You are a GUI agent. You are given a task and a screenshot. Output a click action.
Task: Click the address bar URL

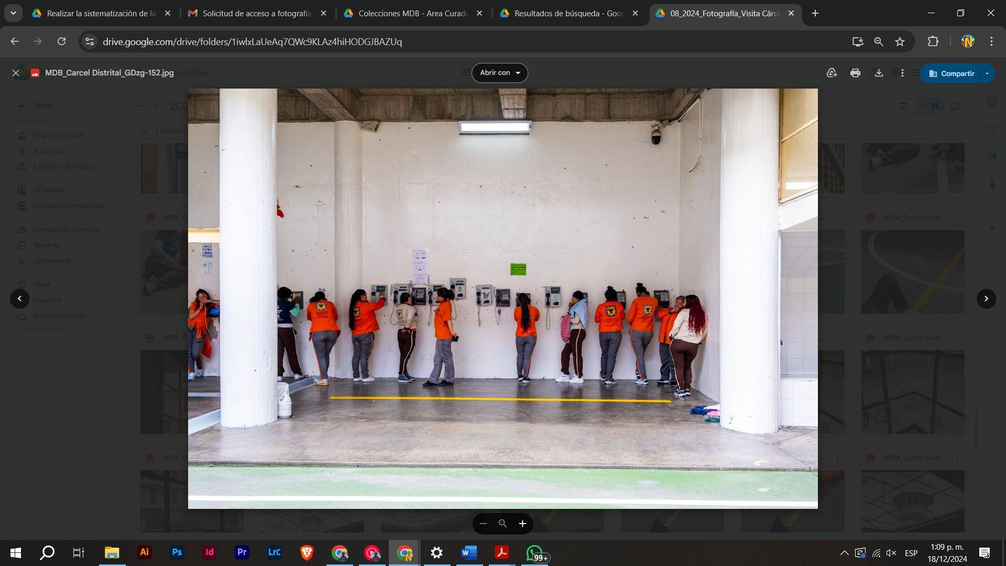(252, 41)
